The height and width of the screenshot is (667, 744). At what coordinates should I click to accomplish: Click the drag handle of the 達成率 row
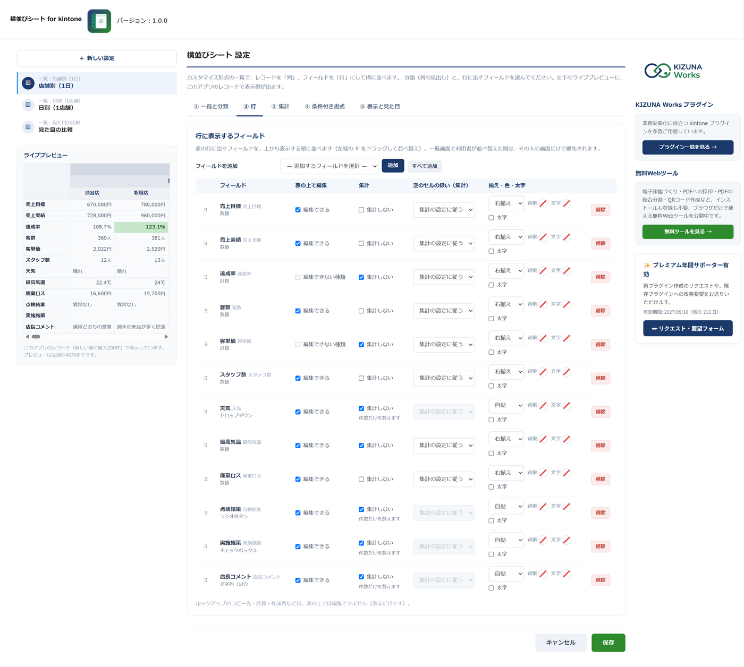click(x=206, y=277)
